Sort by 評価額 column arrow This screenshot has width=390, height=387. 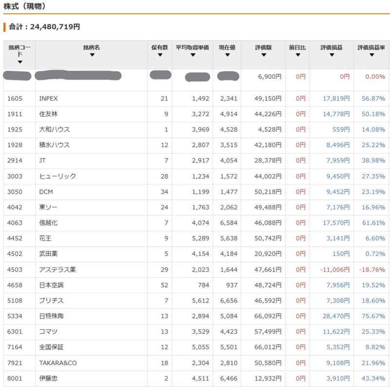264,55
